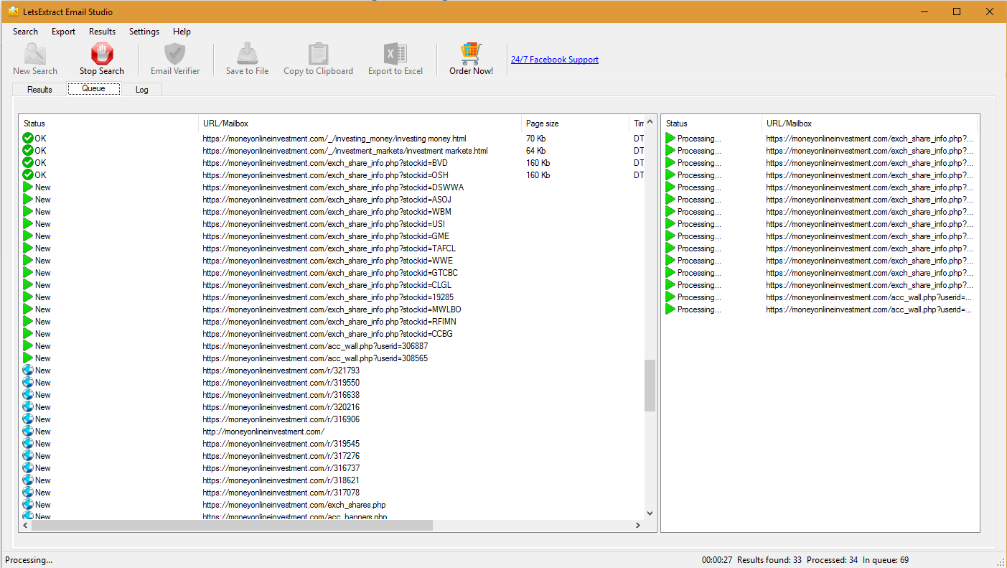
Task: Open the 24/7 Facebook Support link
Action: tap(554, 60)
